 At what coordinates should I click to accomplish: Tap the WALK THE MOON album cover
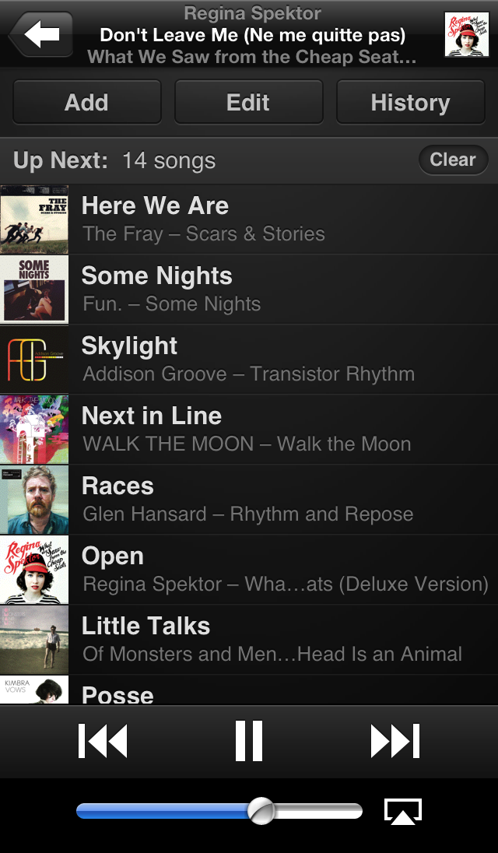[x=34, y=429]
